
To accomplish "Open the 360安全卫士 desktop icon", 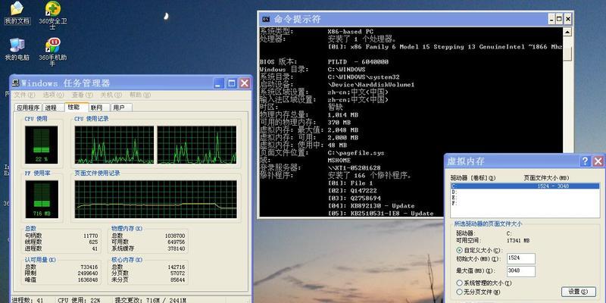I will click(x=52, y=14).
